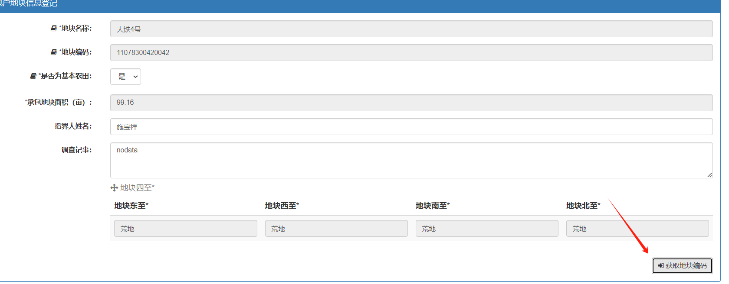Click the 指界人姓名 label text
Viewport: 729px width, 284px height.
coord(73,126)
